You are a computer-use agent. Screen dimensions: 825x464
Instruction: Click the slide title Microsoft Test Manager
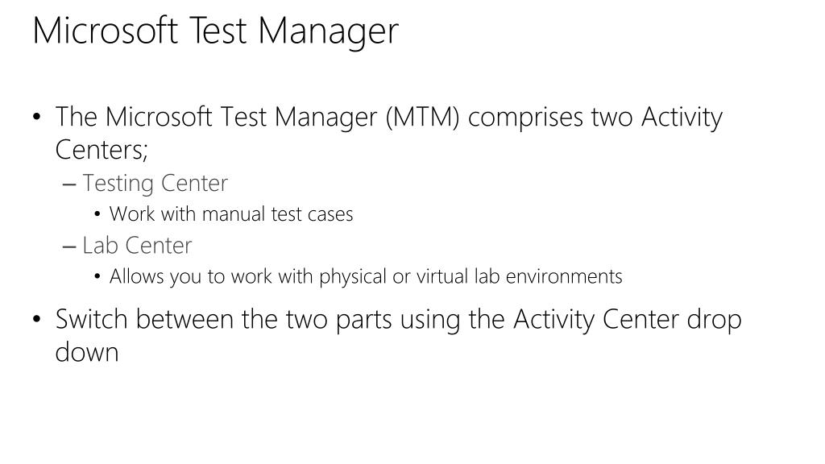tap(216, 31)
